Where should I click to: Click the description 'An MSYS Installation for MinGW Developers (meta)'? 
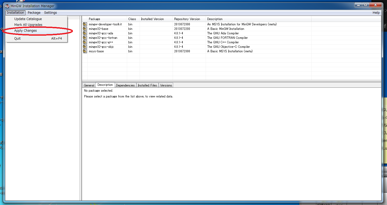[x=242, y=24]
